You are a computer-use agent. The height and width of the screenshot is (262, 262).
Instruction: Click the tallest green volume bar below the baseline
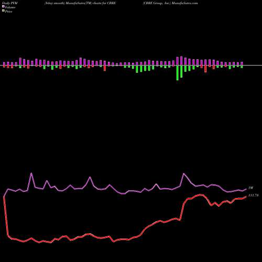click(178, 73)
